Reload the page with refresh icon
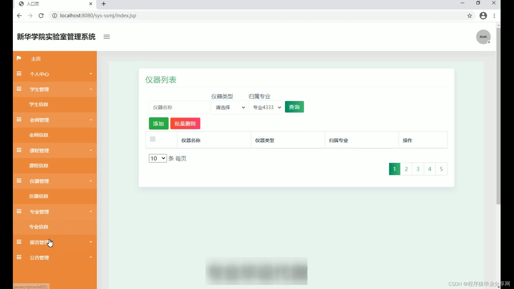 point(41,16)
